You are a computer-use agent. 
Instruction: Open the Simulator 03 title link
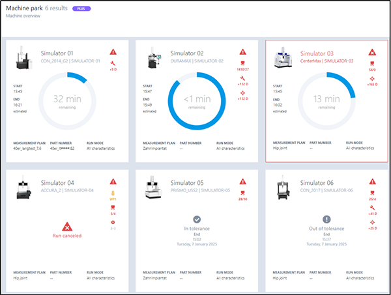(316, 53)
